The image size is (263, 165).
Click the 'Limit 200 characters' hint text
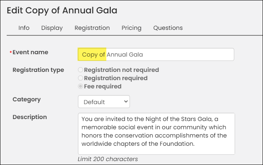(x=108, y=159)
